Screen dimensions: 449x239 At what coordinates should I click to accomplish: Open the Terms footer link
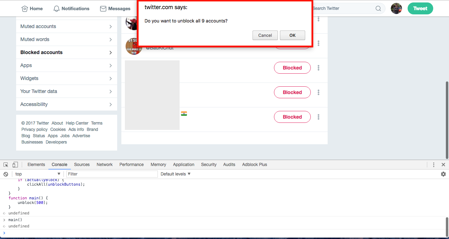(x=97, y=123)
